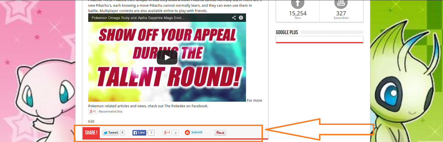
Task: Click the Facebook like count box
Action: coord(151,133)
